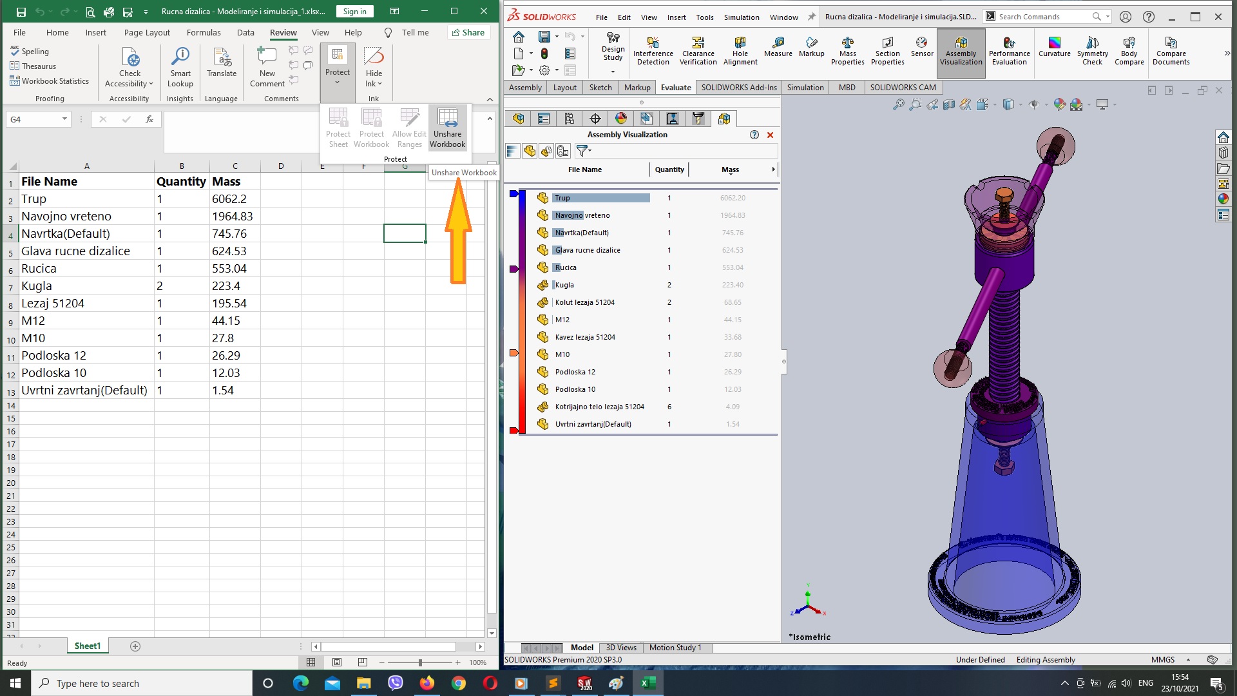The width and height of the screenshot is (1237, 696).
Task: Run Clearance Verification tool
Action: 698,51
